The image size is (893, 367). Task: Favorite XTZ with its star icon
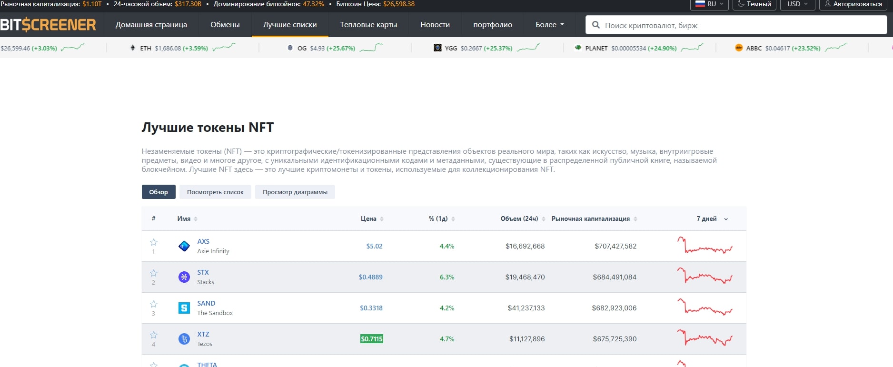[x=154, y=335]
